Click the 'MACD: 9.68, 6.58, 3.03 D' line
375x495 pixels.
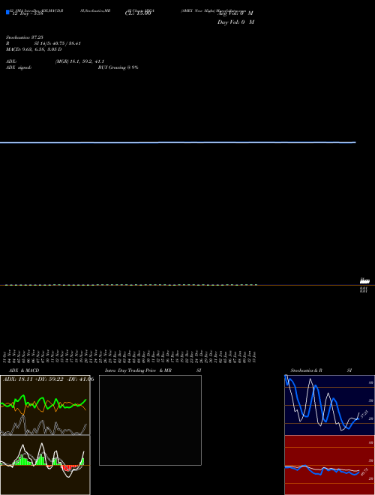(34, 49)
